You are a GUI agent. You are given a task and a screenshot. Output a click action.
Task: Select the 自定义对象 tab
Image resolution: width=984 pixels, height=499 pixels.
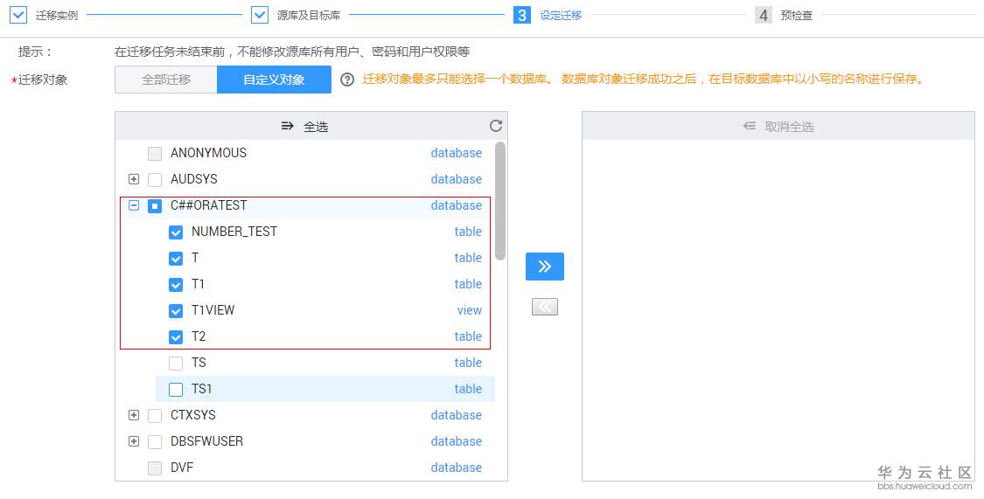coord(275,80)
